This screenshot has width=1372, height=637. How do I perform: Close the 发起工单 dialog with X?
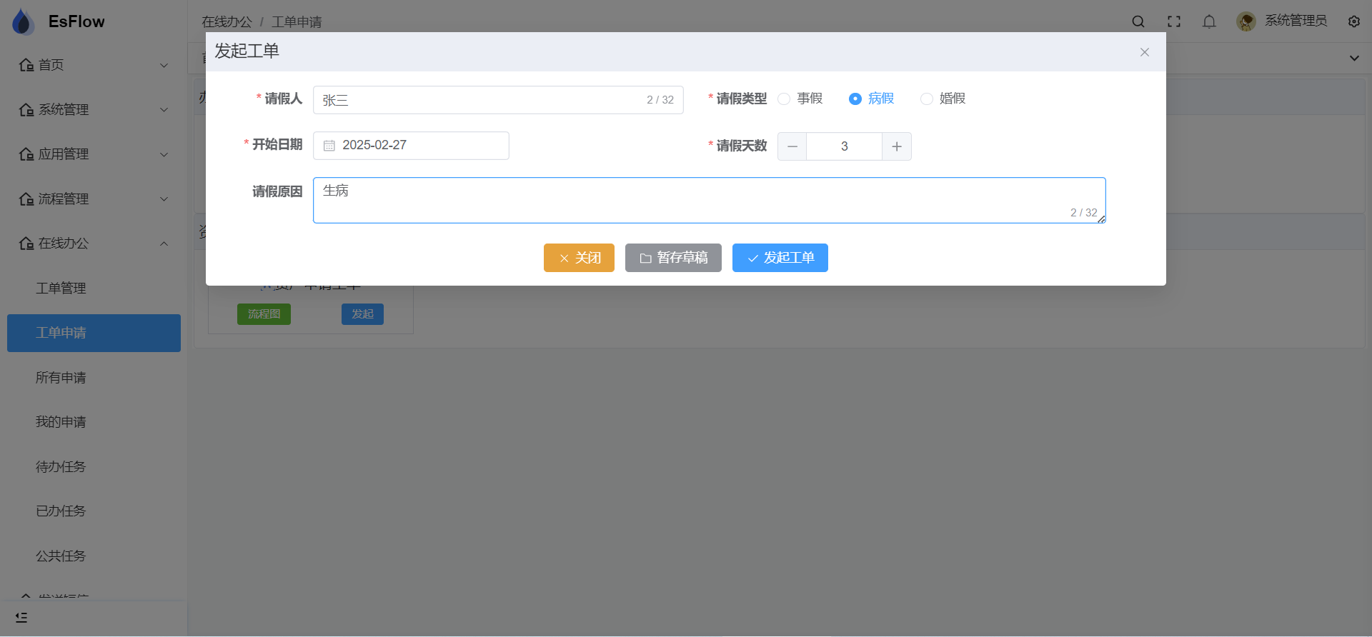[1145, 52]
